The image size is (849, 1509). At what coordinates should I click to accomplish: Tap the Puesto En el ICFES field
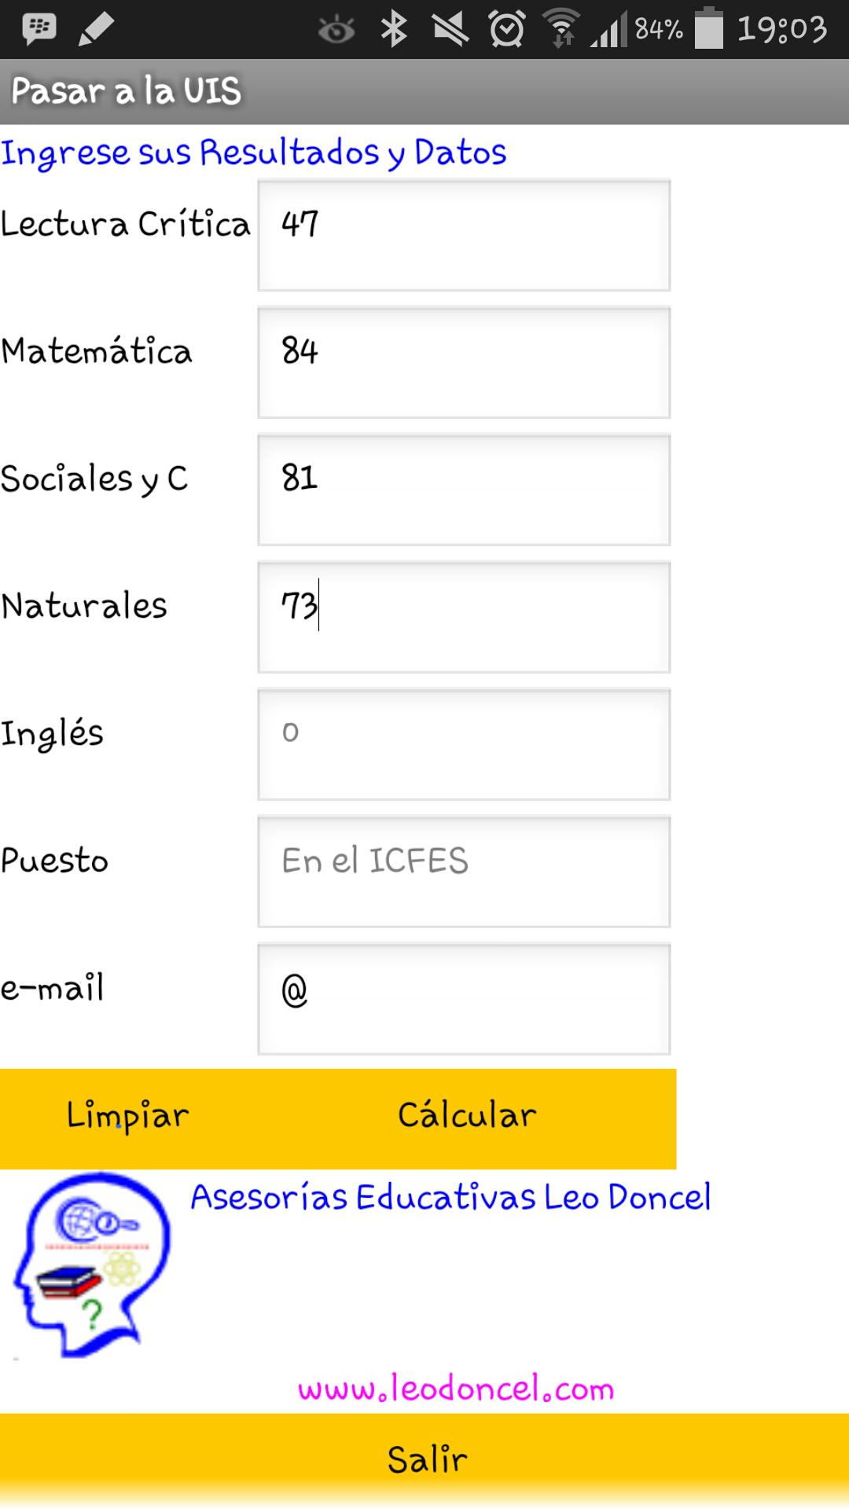tap(464, 872)
